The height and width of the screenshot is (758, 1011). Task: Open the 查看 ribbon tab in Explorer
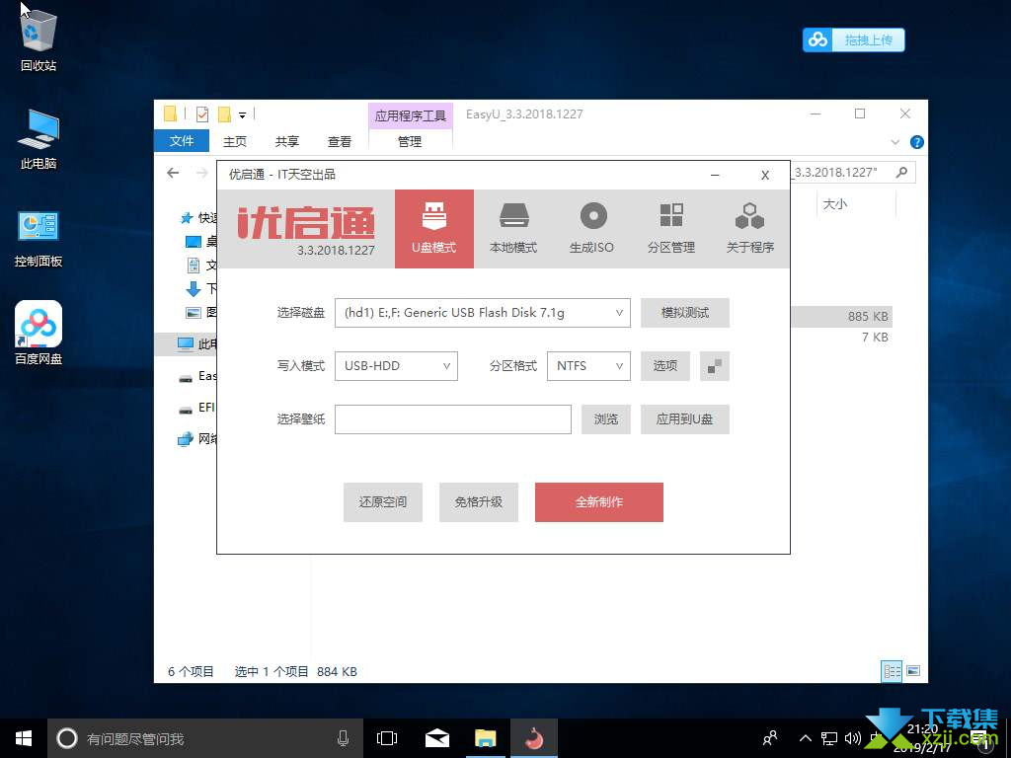tap(340, 141)
